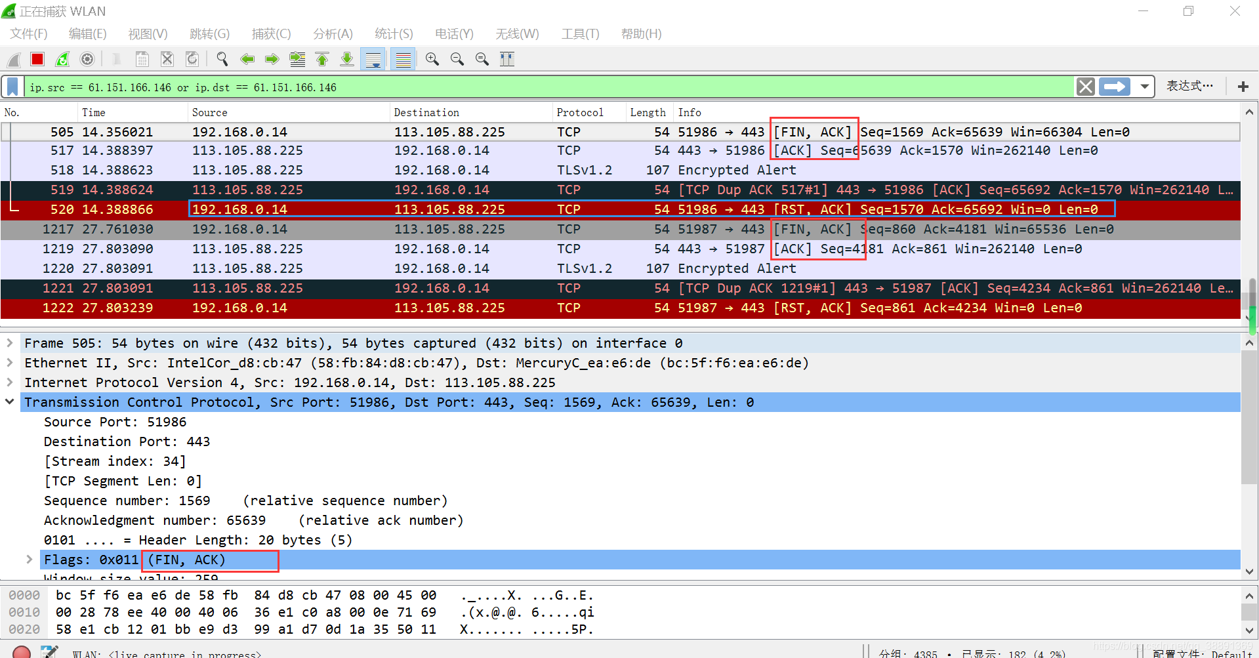
Task: Open the 捕获(C) menu
Action: point(272,33)
